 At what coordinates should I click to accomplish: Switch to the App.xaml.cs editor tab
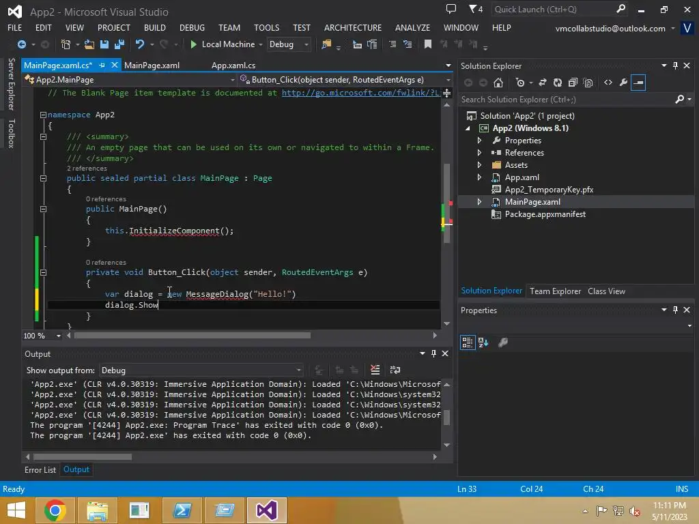[233, 65]
